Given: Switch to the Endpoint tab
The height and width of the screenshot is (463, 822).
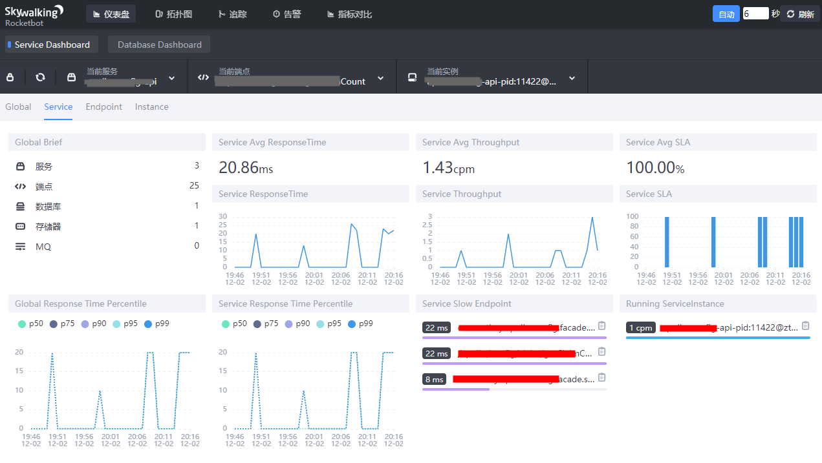Looking at the screenshot, I should [103, 107].
